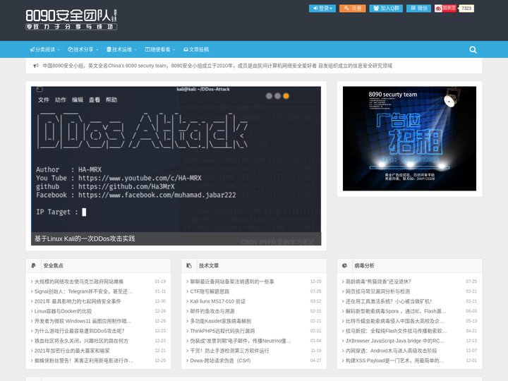508x381 pixels.
Task: Open article Linux容器与Docker的比较
Action: (63, 311)
